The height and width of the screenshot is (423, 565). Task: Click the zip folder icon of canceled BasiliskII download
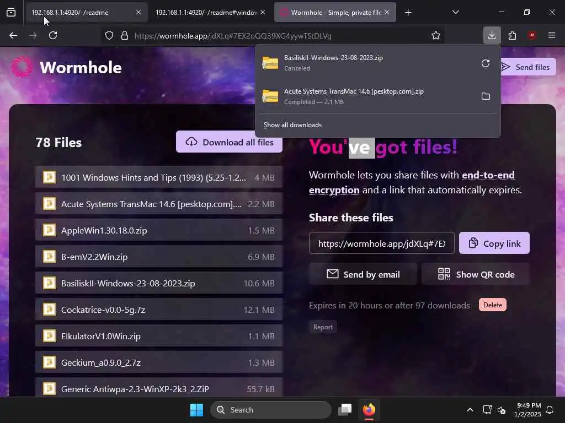click(270, 63)
